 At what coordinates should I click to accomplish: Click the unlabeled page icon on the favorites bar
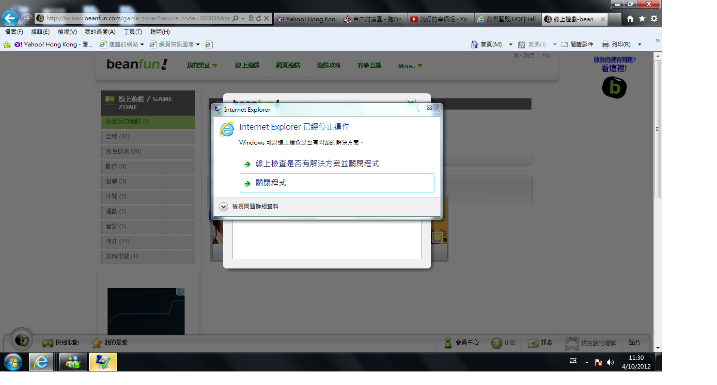209,44
